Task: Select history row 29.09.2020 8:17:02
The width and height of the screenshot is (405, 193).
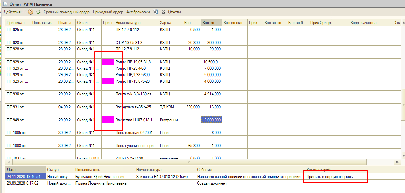Action: [x=25, y=183]
